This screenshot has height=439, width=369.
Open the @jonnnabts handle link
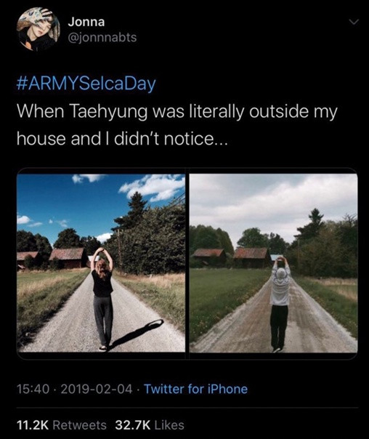(x=102, y=37)
